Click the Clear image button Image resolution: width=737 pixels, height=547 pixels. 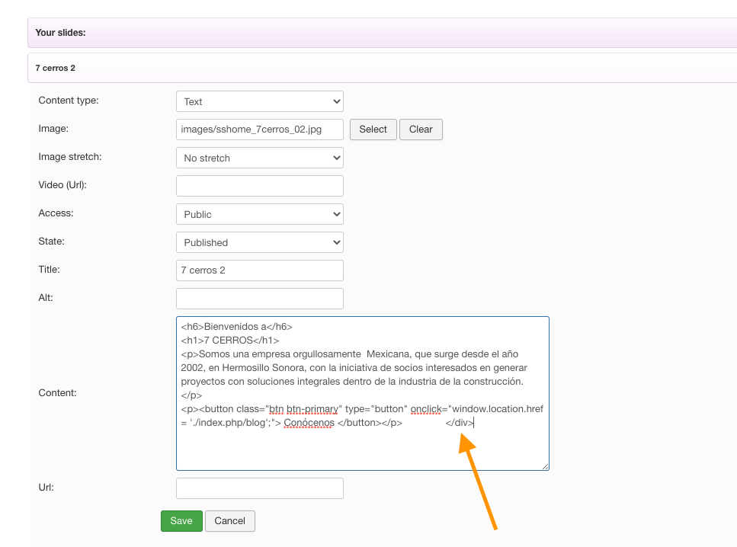(x=421, y=130)
